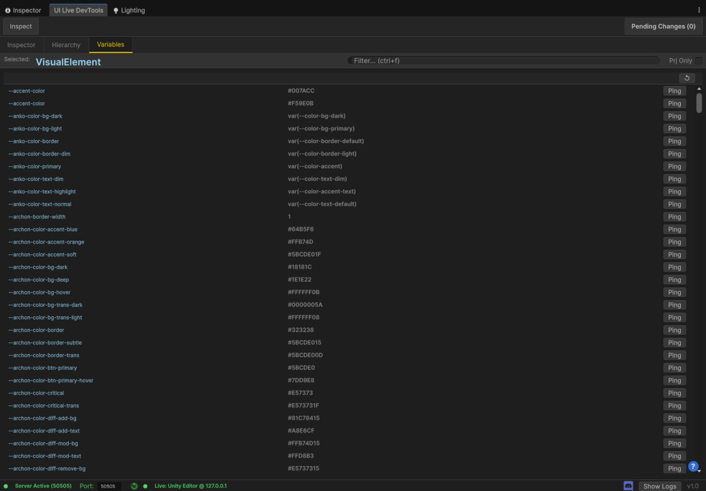
Task: Click the #7DD9E8 value
Action: 301,381
